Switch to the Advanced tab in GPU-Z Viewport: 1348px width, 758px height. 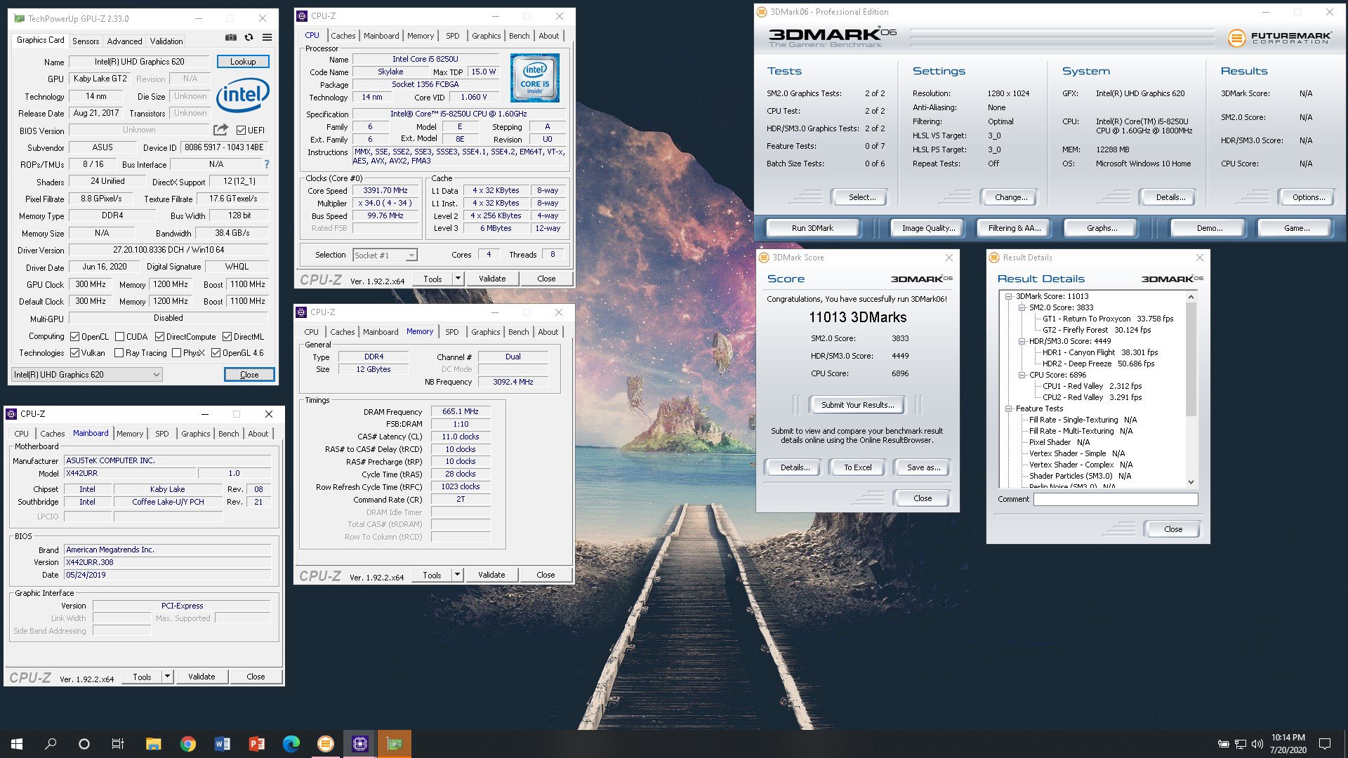coord(124,41)
